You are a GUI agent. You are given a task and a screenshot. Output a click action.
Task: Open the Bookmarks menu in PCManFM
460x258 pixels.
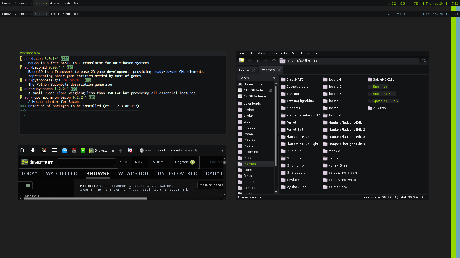coord(279,53)
